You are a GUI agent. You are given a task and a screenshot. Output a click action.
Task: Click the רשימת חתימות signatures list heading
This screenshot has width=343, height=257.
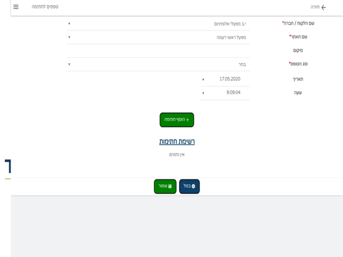click(x=177, y=142)
